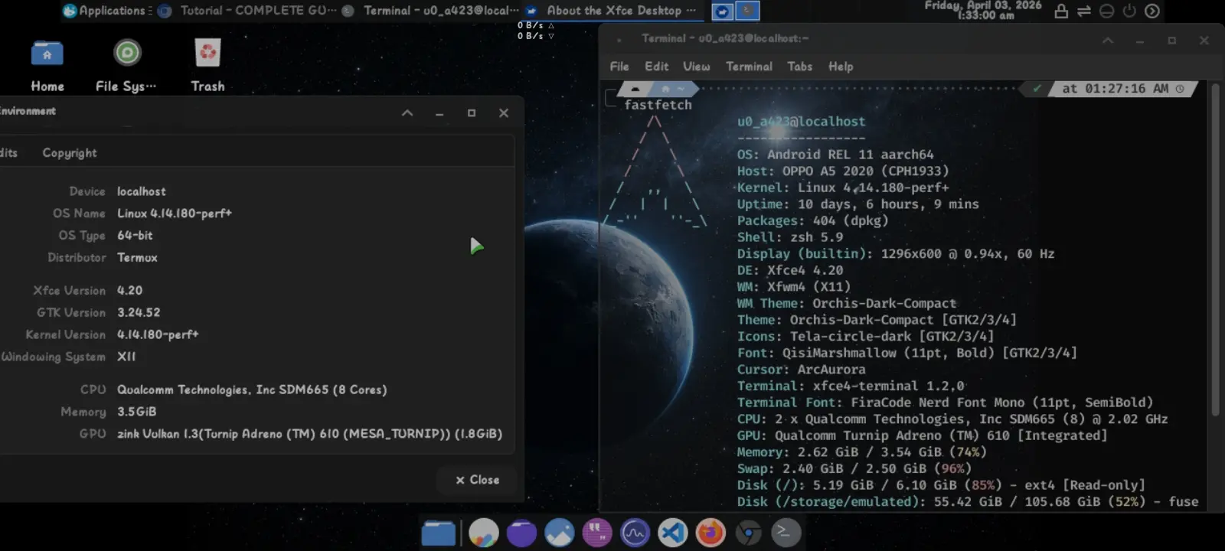
Task: Launch Chromium from the dock
Action: (748, 533)
